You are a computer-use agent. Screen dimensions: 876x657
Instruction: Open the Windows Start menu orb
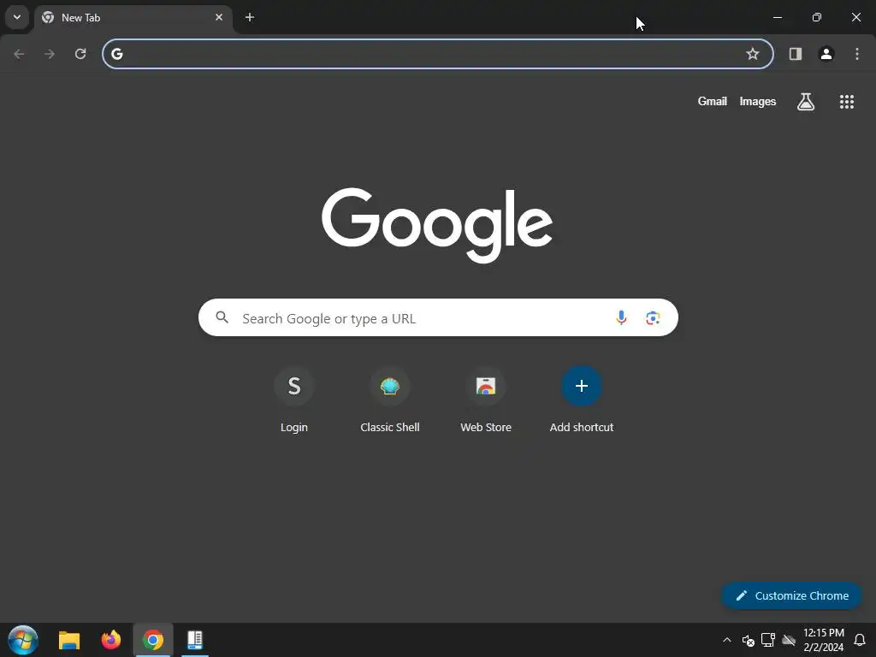point(23,640)
